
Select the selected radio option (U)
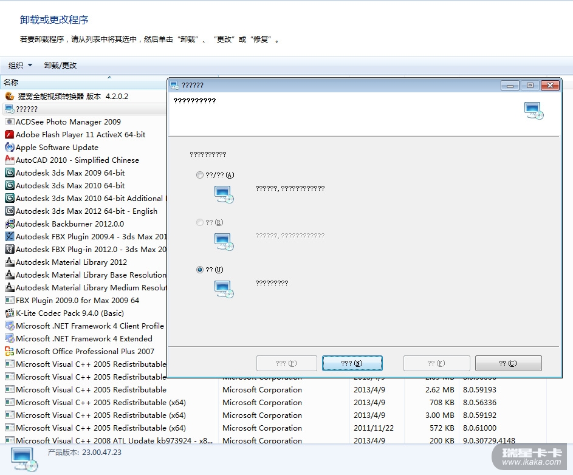click(x=200, y=270)
